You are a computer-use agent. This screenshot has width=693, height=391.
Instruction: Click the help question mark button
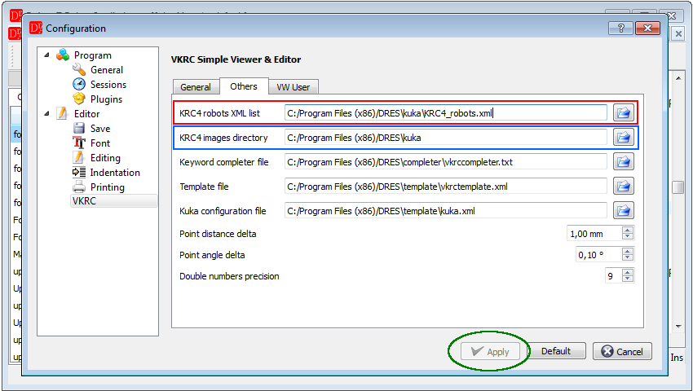tap(620, 29)
